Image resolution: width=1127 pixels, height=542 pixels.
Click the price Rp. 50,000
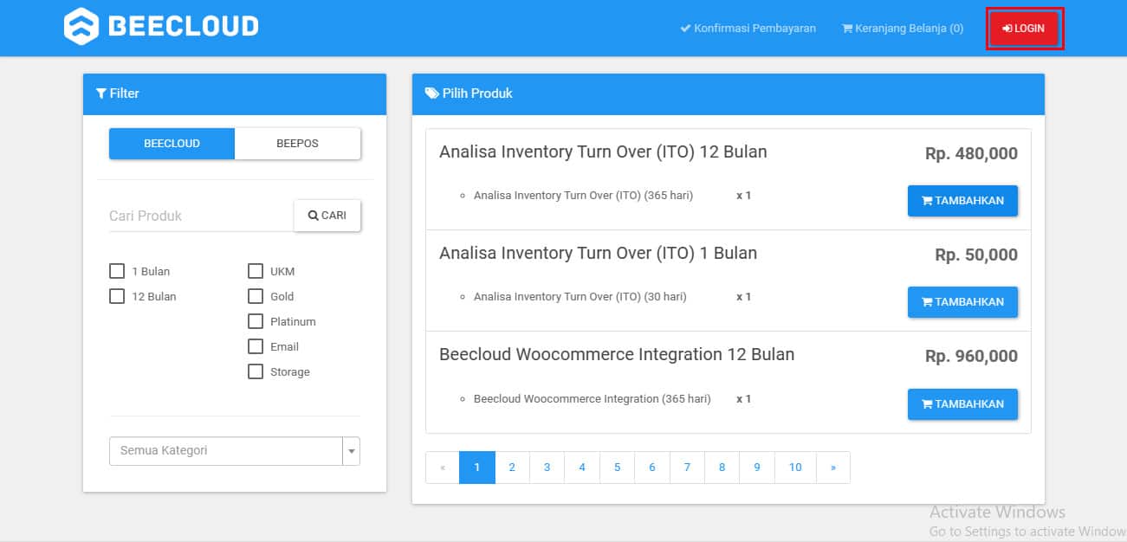[976, 255]
